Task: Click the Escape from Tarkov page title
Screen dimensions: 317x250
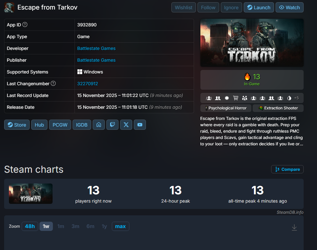Action: (47, 7)
